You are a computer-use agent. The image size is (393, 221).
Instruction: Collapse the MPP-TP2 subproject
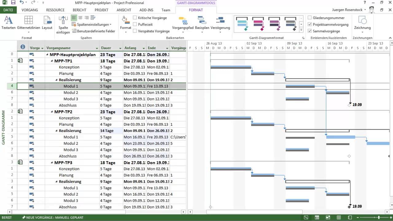coord(52,112)
